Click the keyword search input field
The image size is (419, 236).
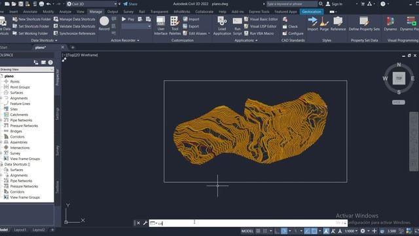292,4
